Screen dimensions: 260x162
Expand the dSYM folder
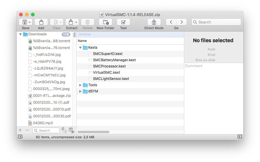click(x=81, y=92)
